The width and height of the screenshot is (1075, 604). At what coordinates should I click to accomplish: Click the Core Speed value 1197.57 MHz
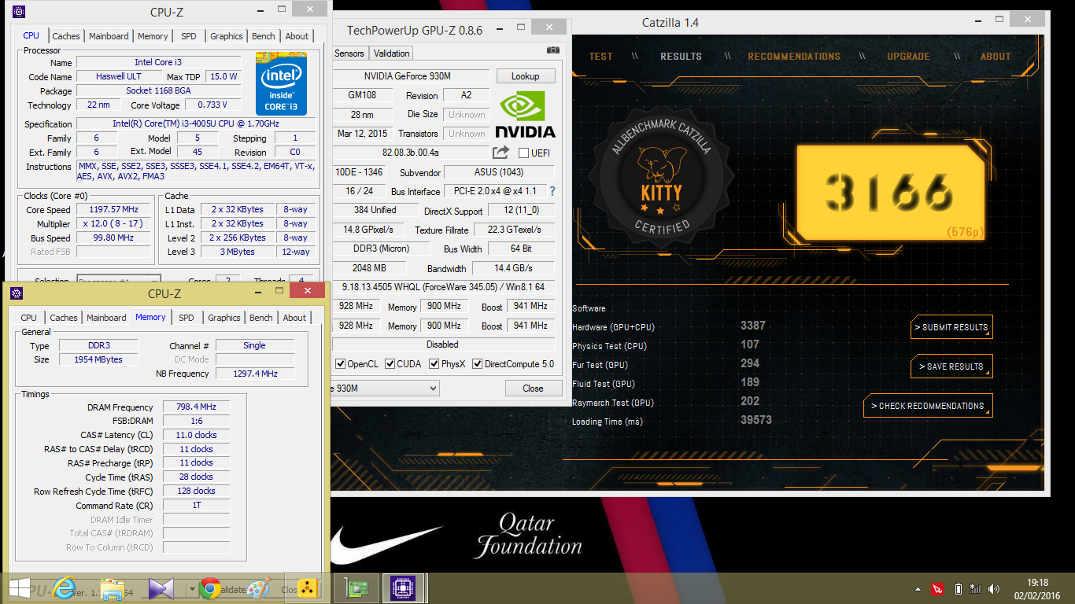point(113,210)
